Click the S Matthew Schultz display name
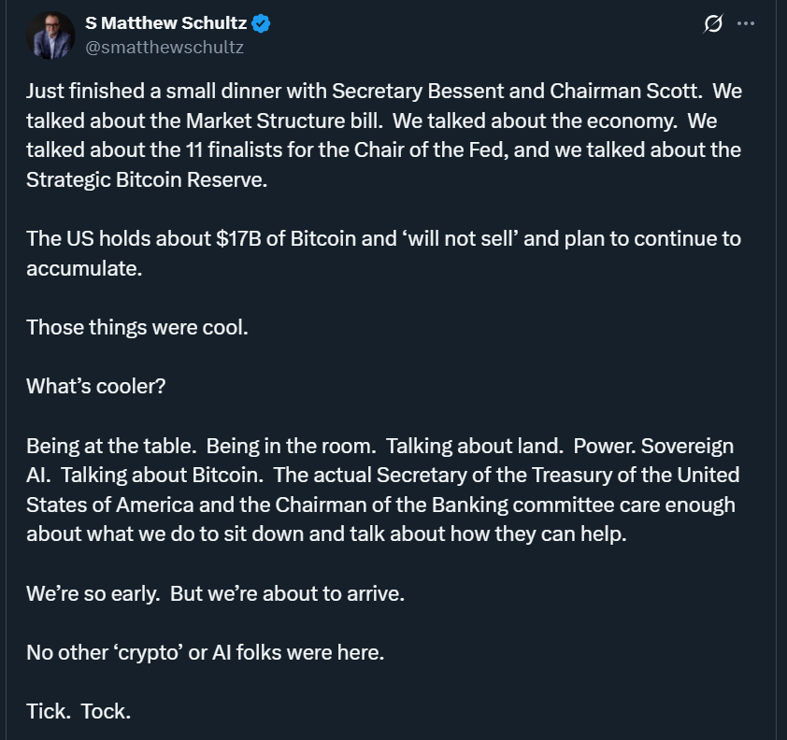Screen dimensions: 787x740 (x=166, y=24)
